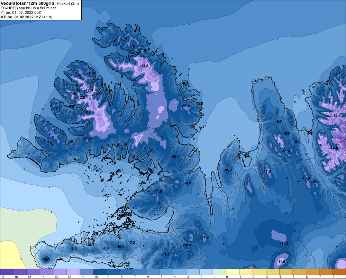Select the -11.2 temperature value

coord(204,237)
